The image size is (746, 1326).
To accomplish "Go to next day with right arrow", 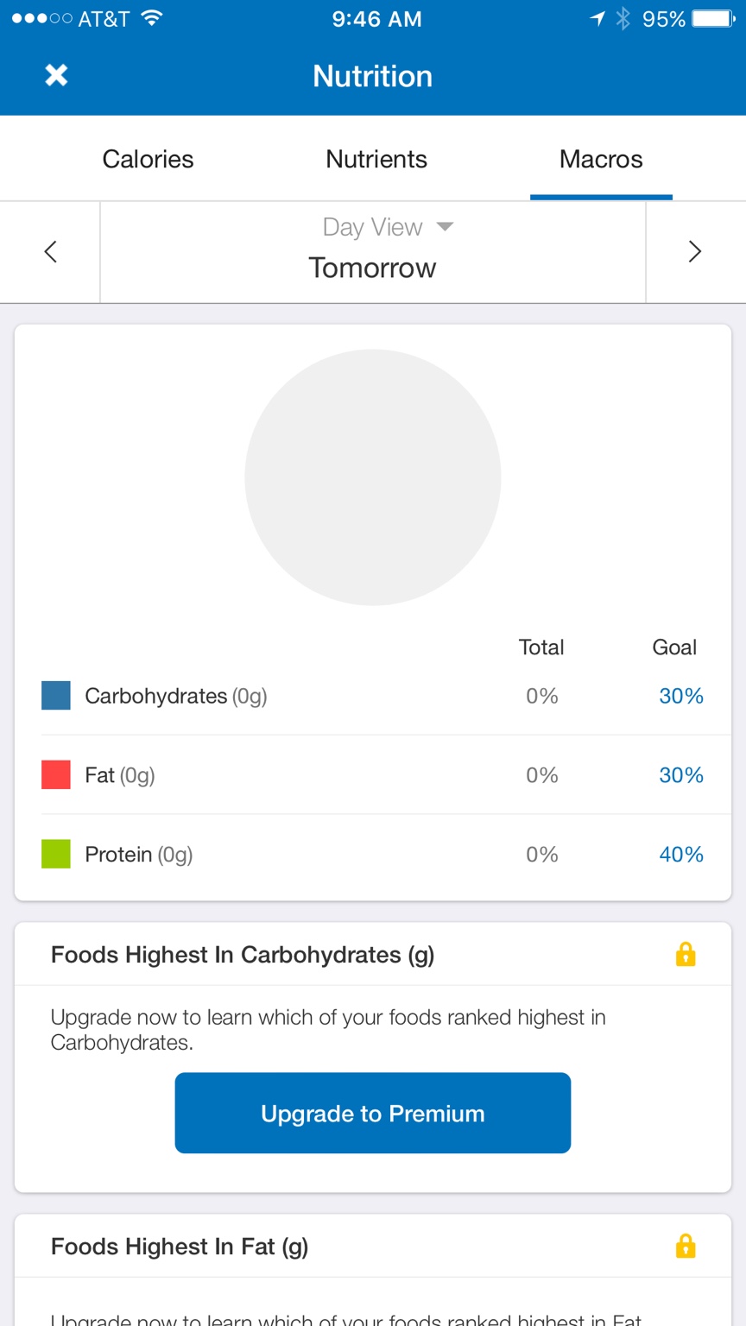I will [695, 252].
